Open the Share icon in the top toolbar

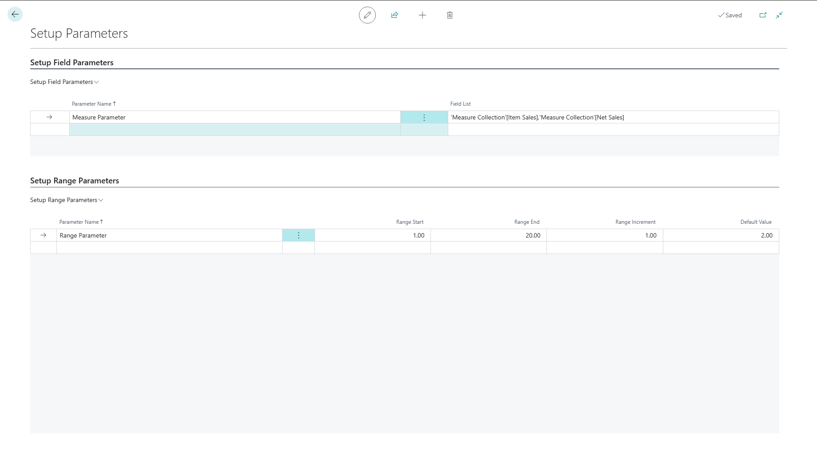[395, 15]
